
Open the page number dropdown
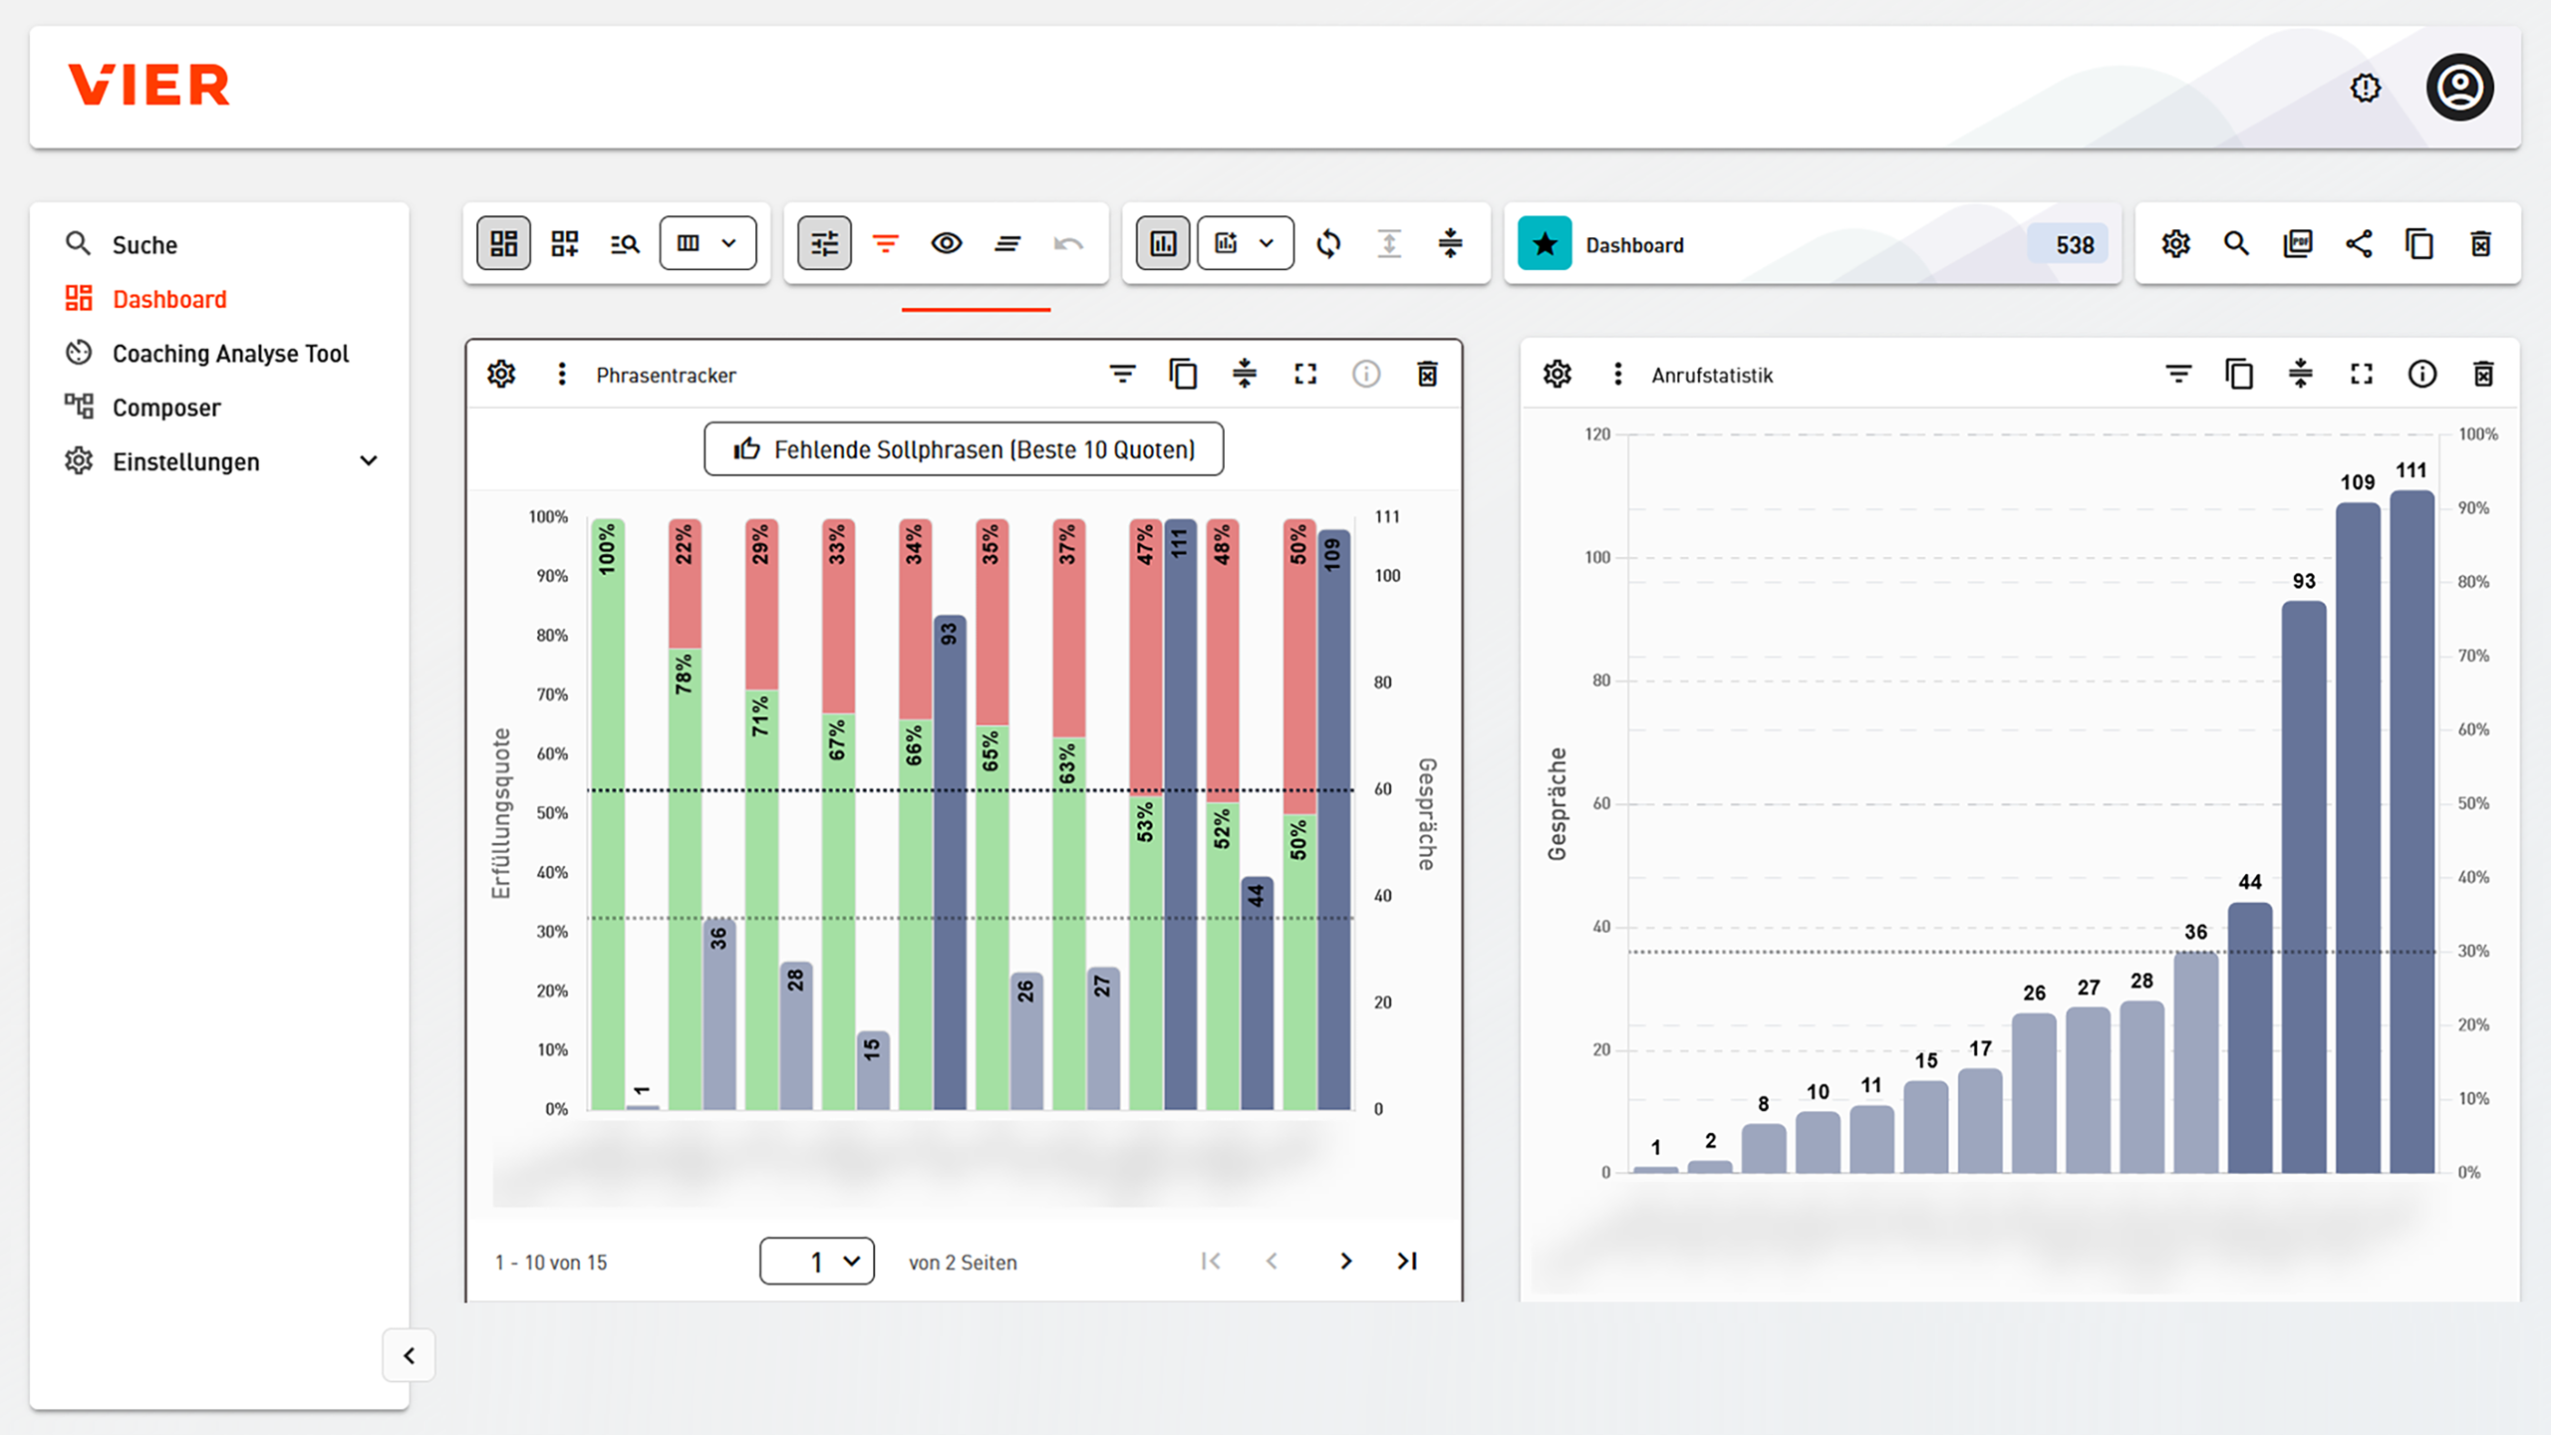point(816,1262)
